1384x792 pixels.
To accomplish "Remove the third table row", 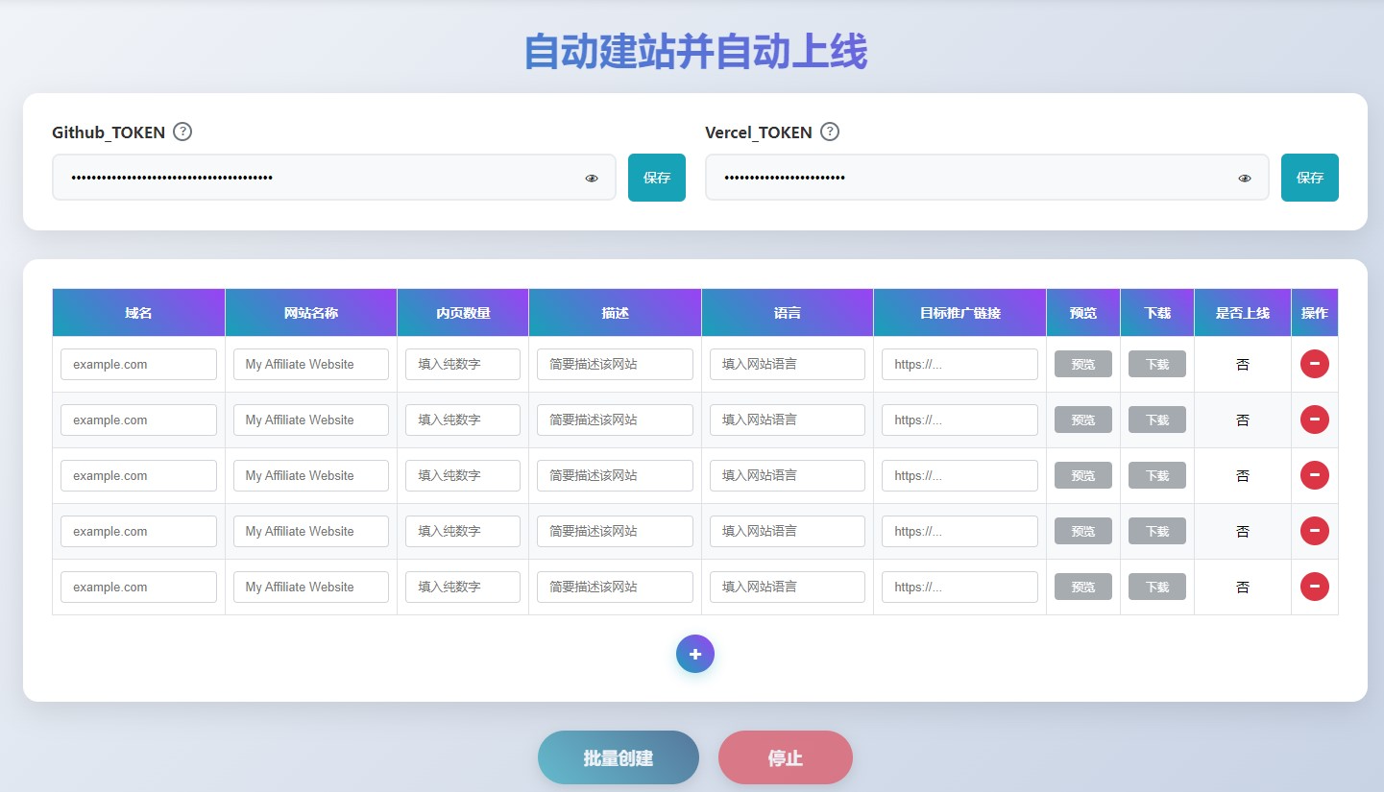I will click(x=1315, y=475).
